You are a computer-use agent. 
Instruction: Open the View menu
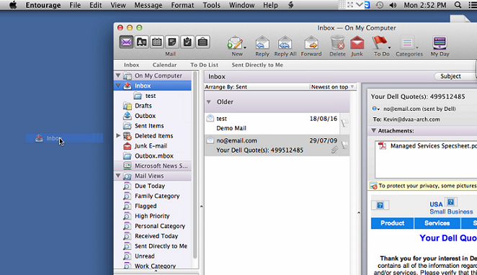click(118, 5)
